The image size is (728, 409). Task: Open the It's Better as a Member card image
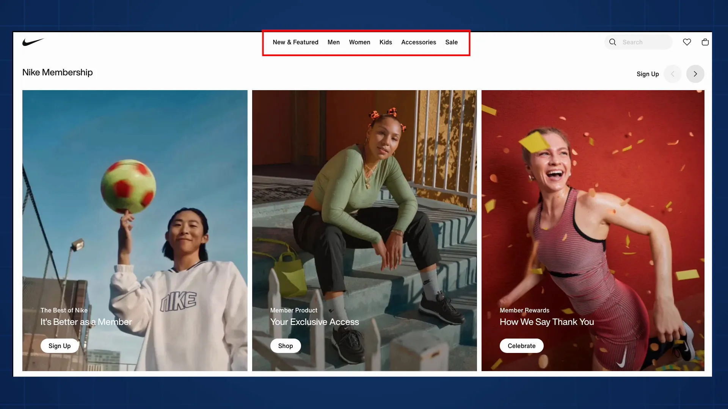click(135, 231)
